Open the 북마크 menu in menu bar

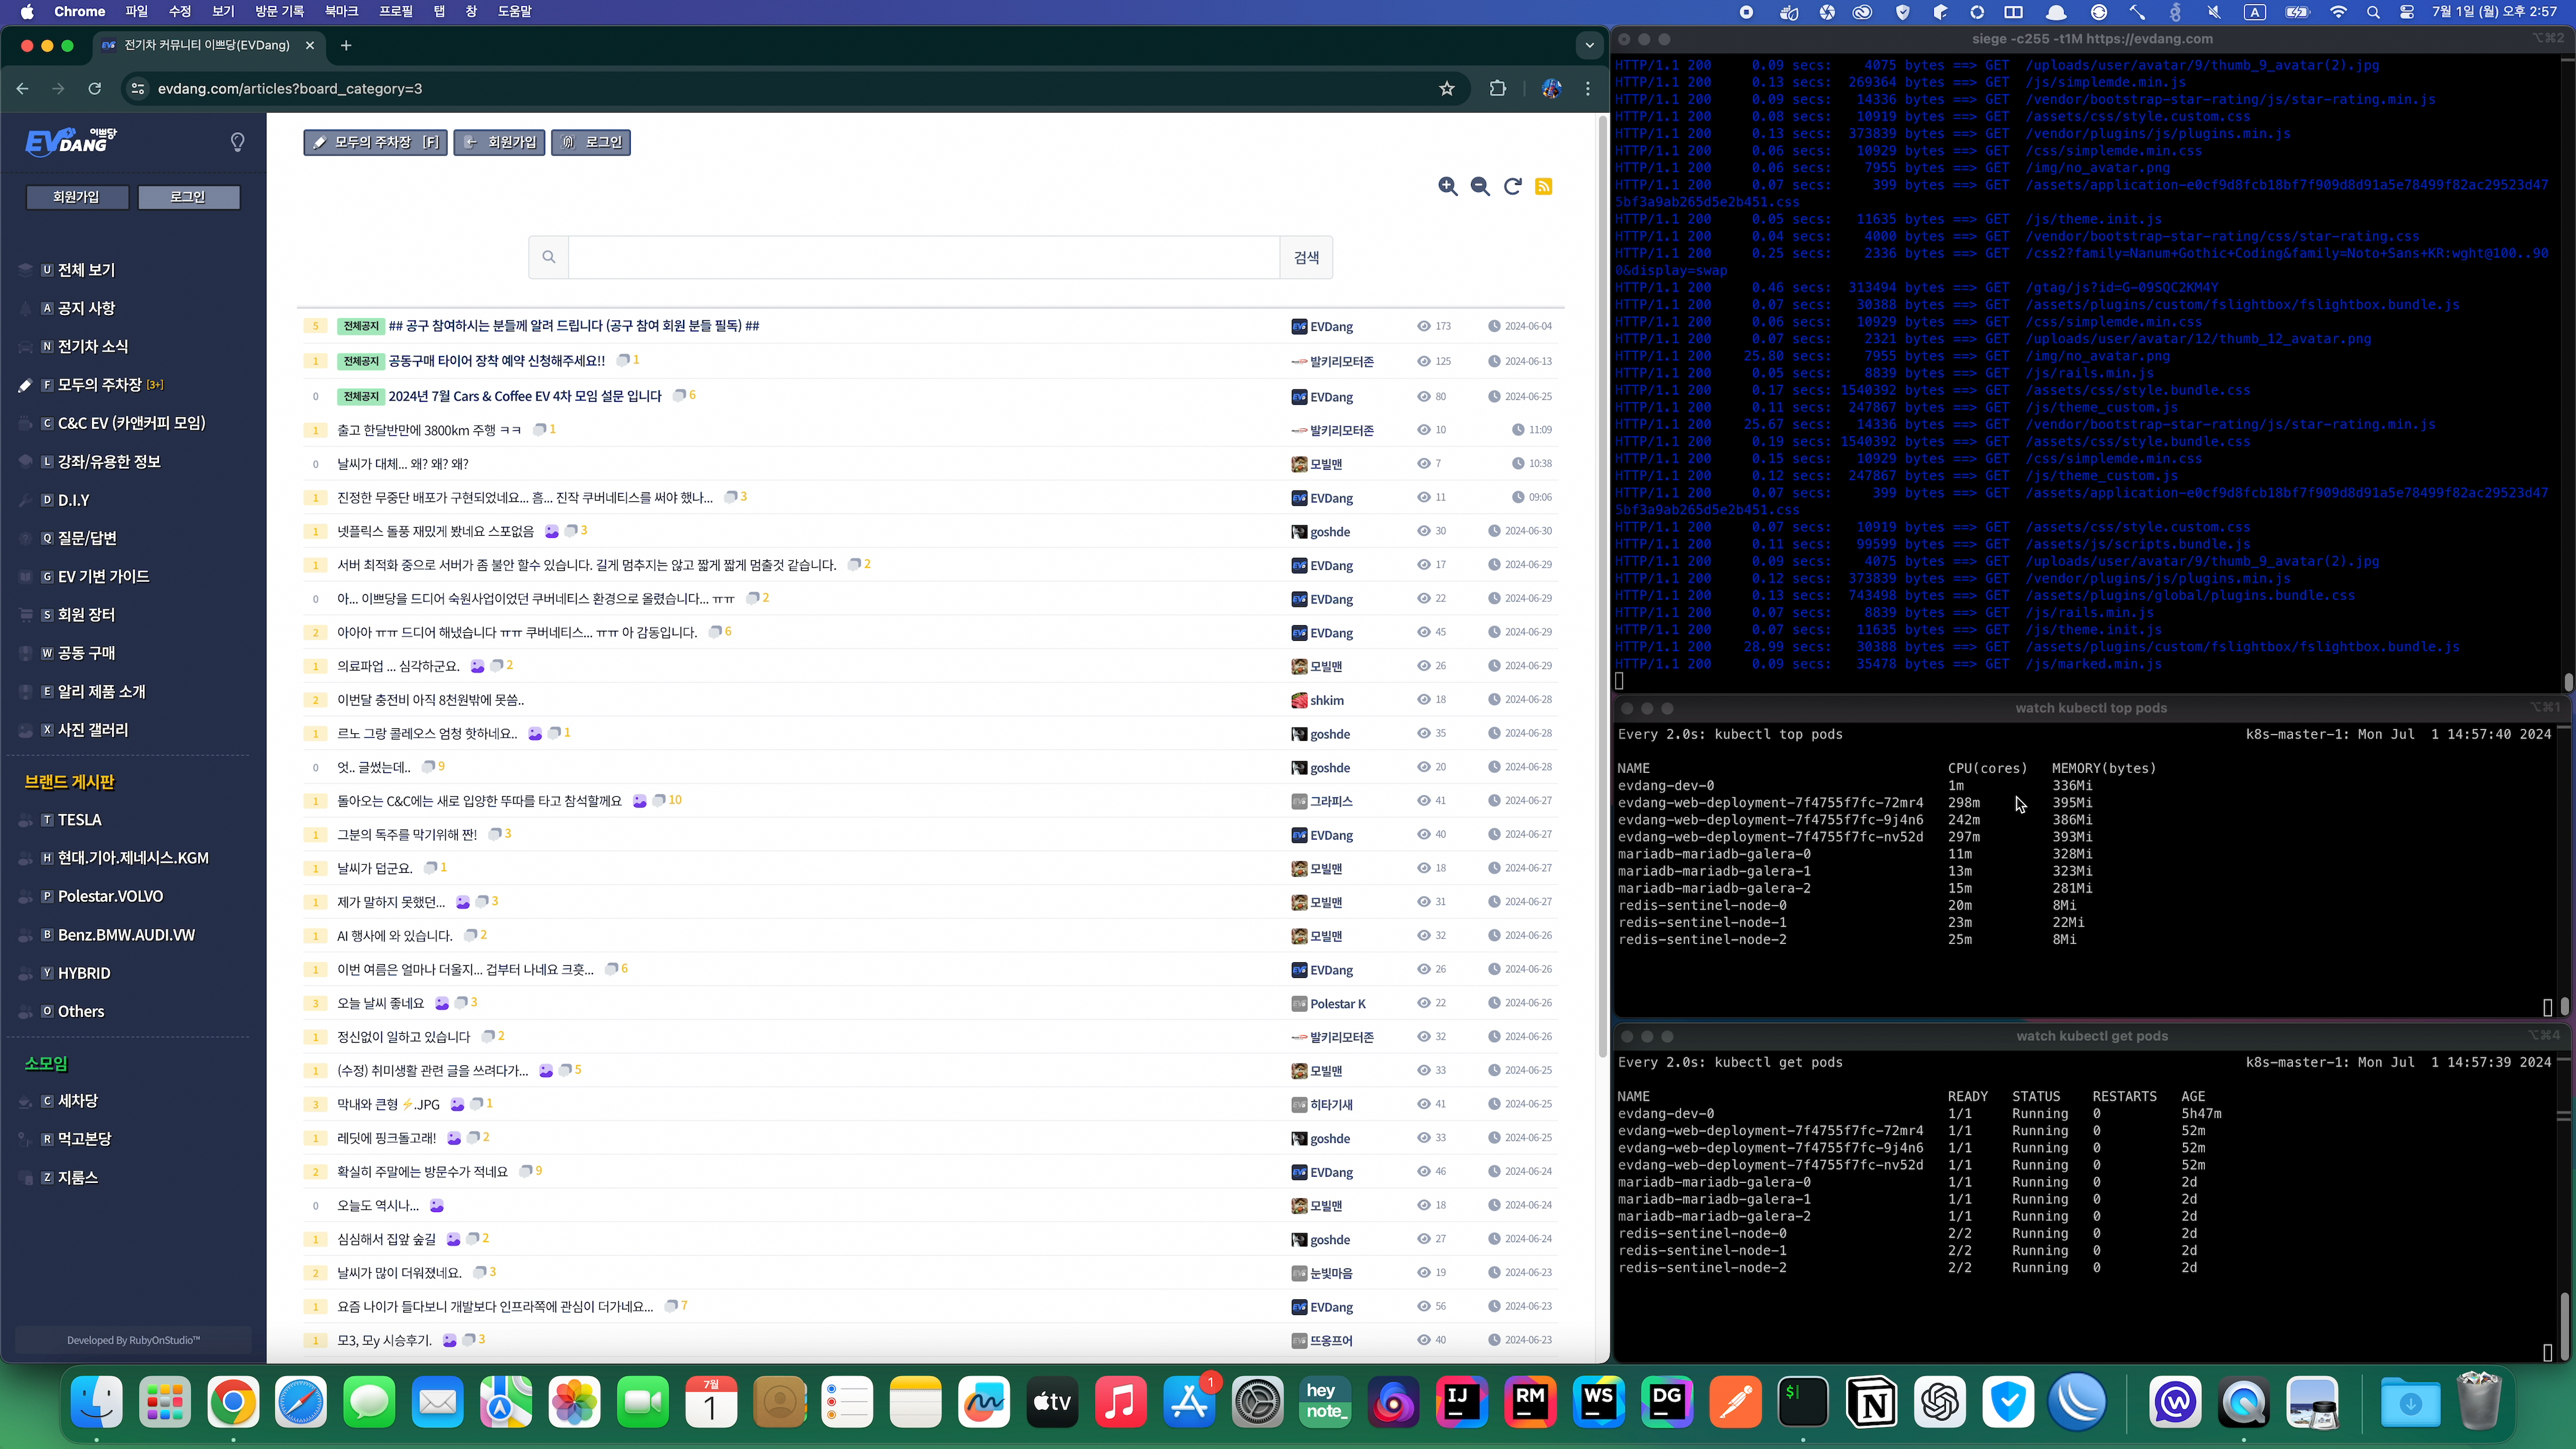[x=341, y=12]
